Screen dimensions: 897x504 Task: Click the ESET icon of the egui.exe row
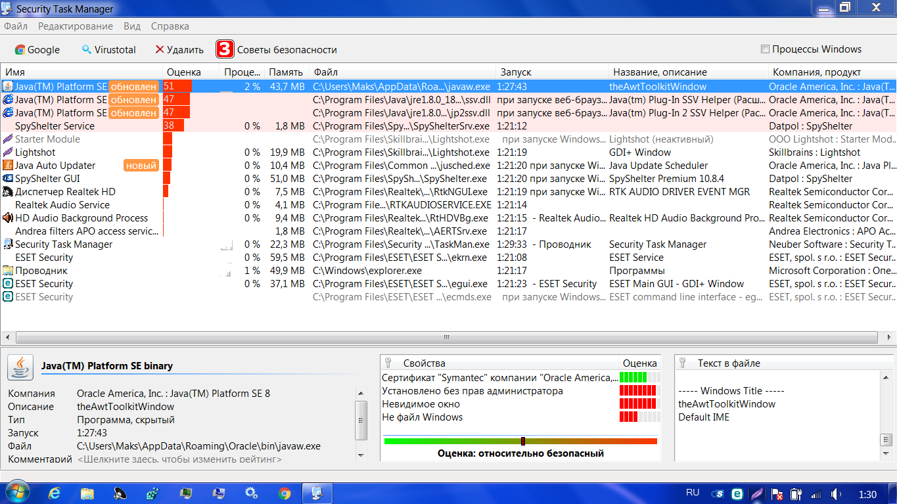click(8, 283)
